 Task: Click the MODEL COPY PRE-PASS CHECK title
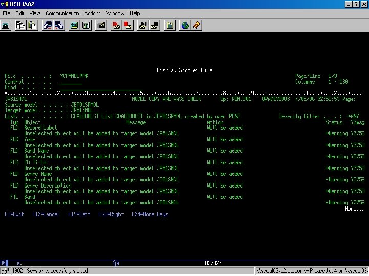pos(167,99)
